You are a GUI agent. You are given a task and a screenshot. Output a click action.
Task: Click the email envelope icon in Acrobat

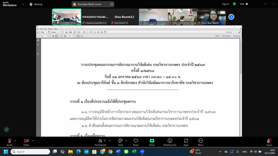click(x=78, y=32)
